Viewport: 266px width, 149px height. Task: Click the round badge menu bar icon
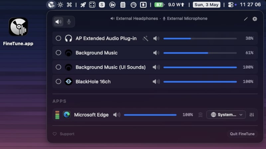click(112, 5)
